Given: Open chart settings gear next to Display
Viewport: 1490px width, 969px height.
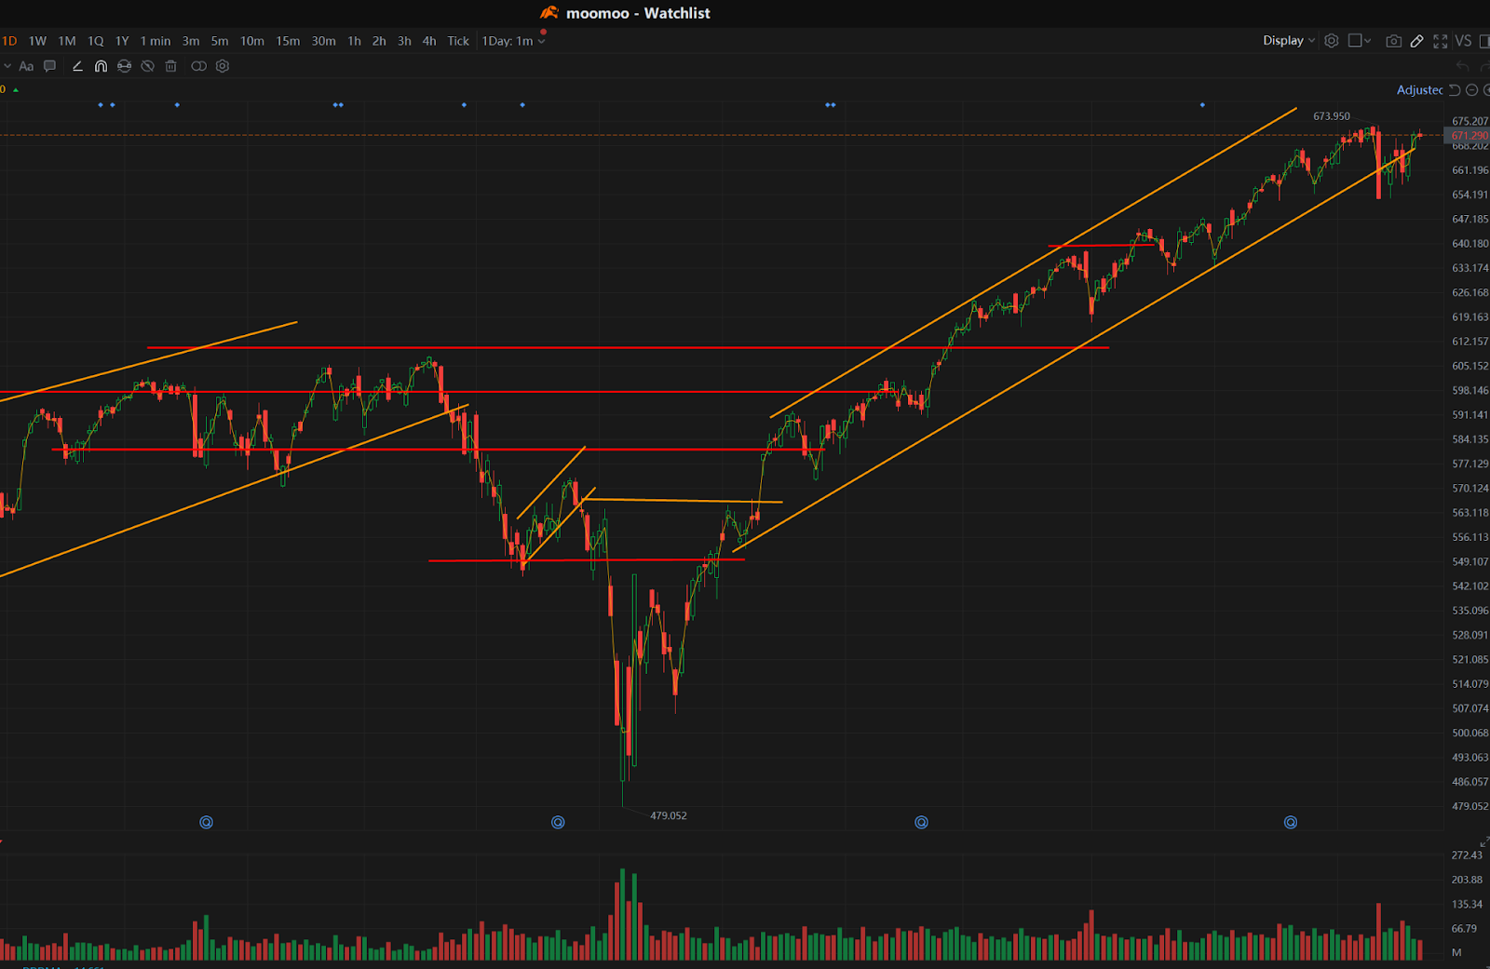Looking at the screenshot, I should 1332,41.
